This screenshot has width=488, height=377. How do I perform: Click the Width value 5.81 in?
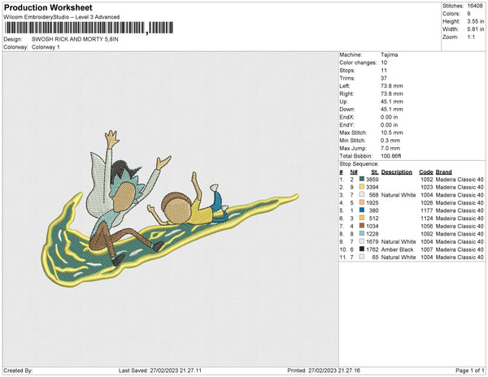(x=476, y=29)
